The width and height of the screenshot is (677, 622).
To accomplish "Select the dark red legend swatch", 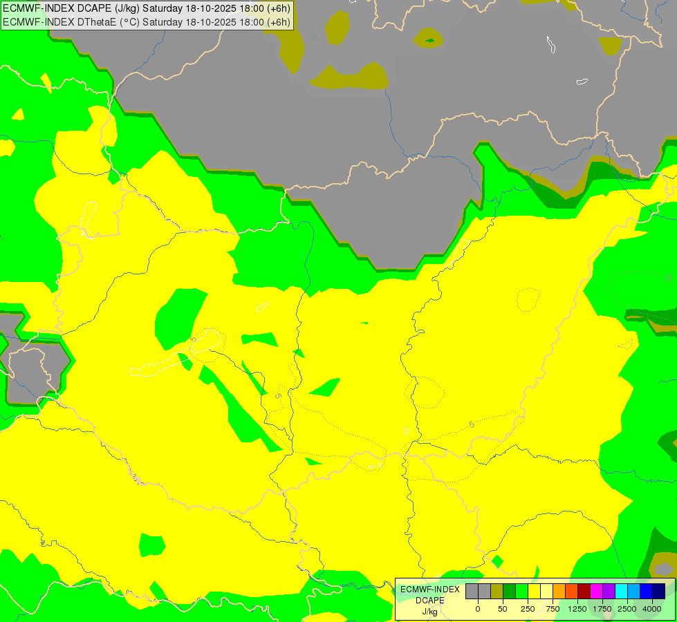I will (584, 591).
